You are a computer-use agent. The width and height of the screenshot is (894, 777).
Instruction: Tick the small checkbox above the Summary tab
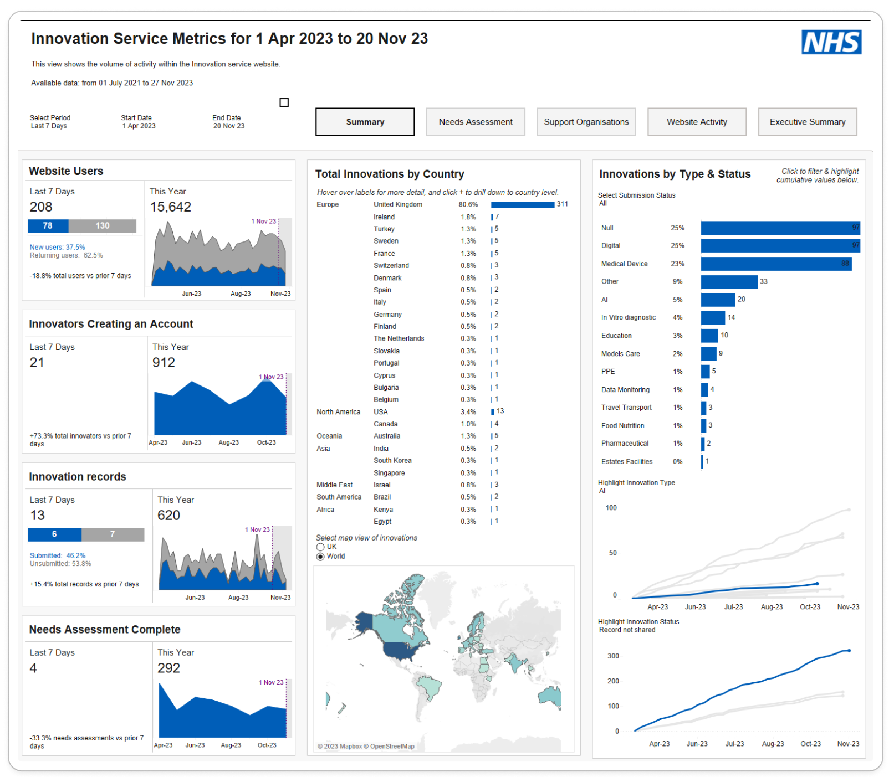point(284,102)
